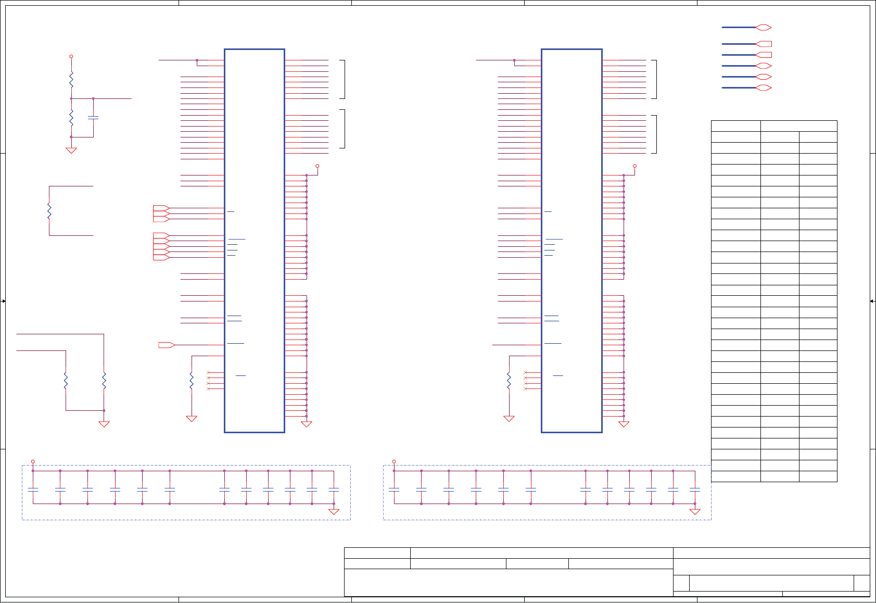Select the single input port below the left IC port groups

(167, 345)
